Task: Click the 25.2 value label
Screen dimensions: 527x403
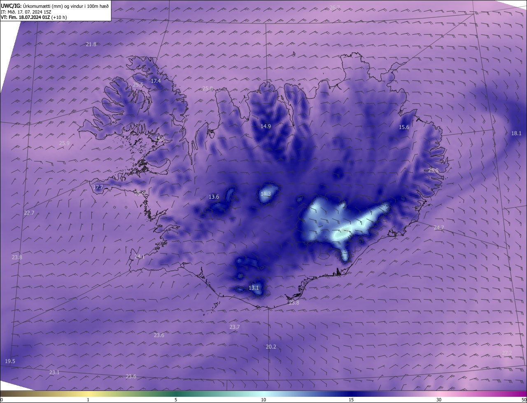Action: pos(160,140)
